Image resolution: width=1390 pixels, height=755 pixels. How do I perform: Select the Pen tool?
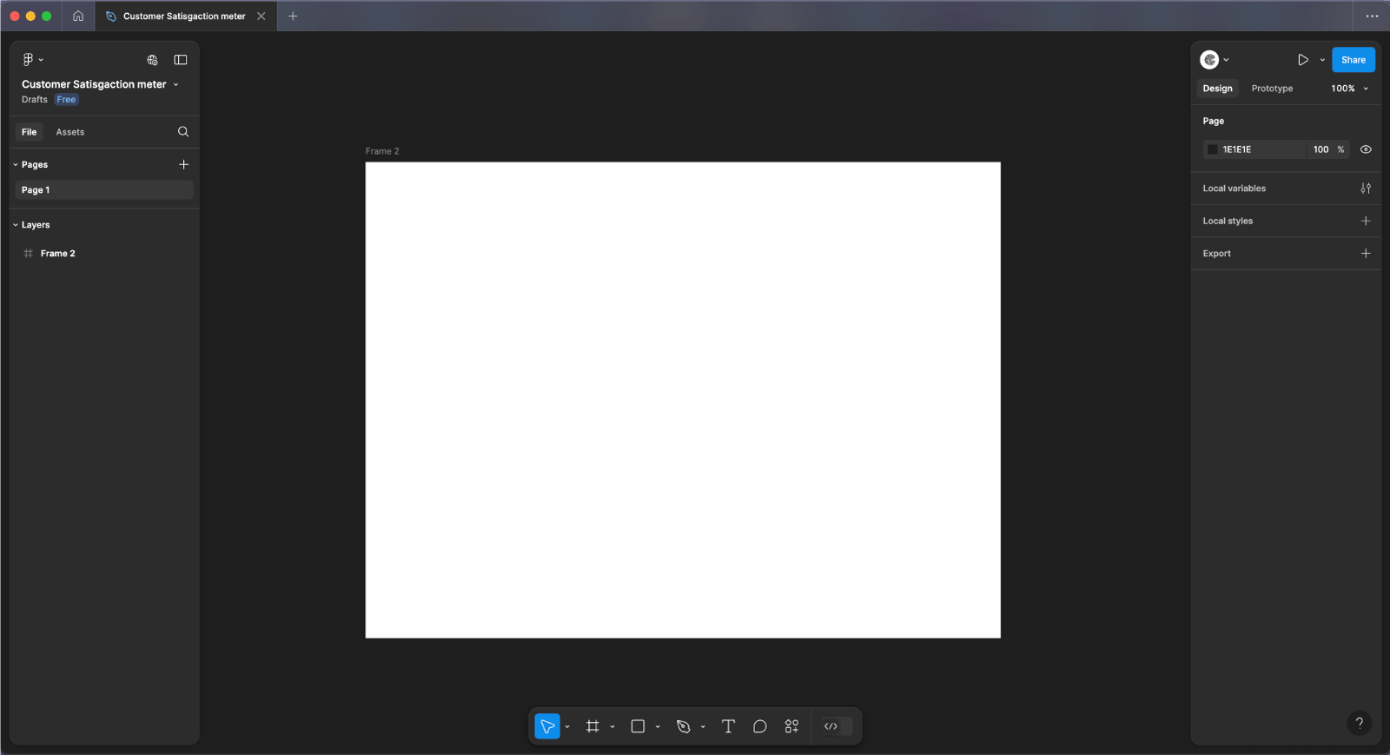(x=684, y=726)
